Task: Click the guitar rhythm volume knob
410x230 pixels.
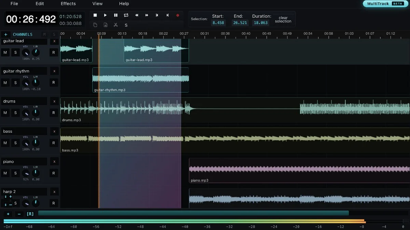Action: tap(26, 83)
